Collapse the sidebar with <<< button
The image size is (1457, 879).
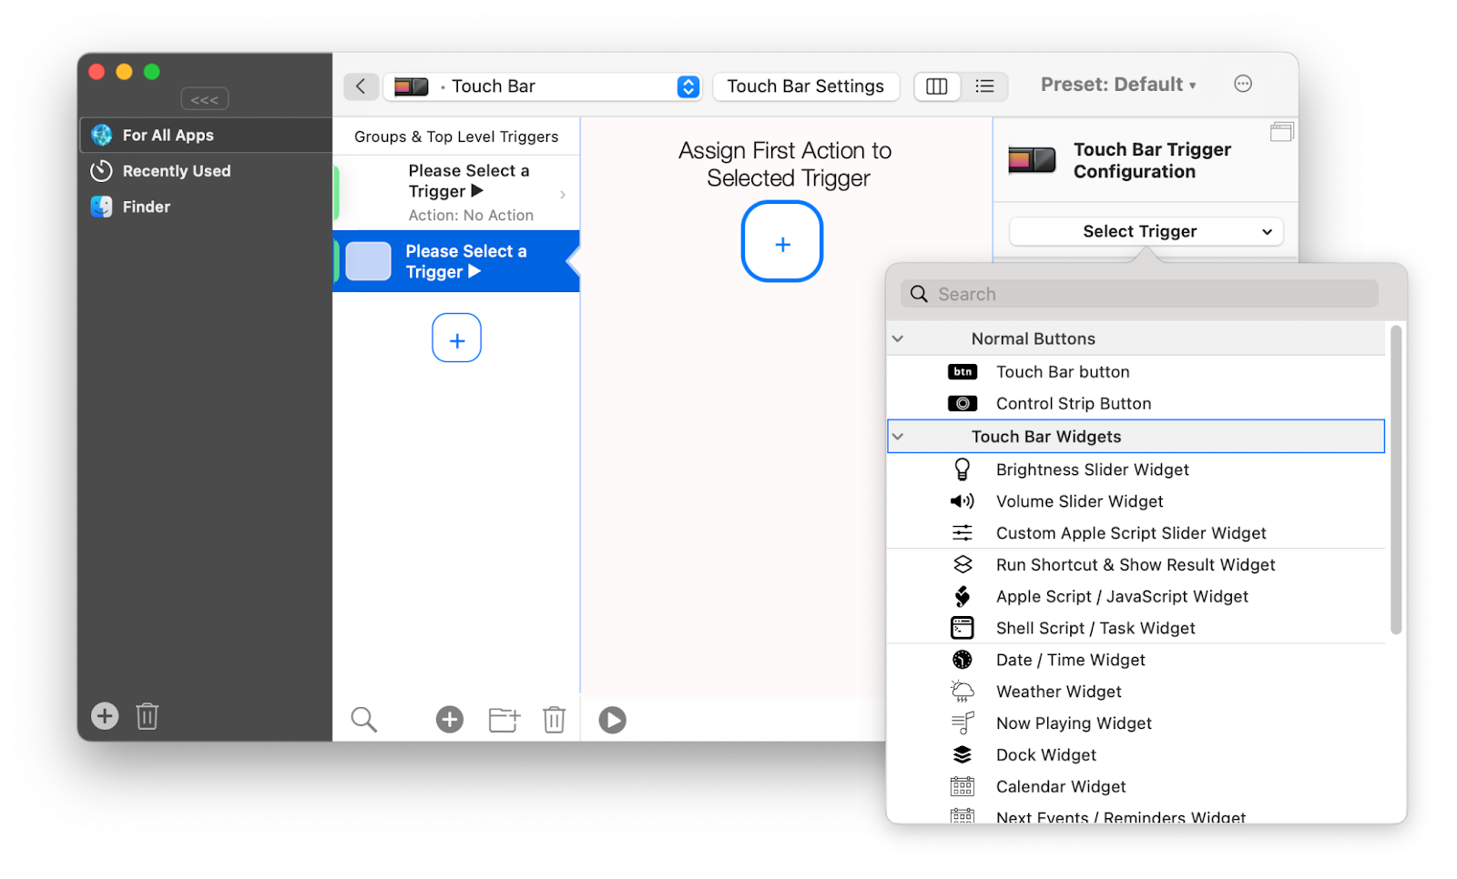[x=205, y=99]
